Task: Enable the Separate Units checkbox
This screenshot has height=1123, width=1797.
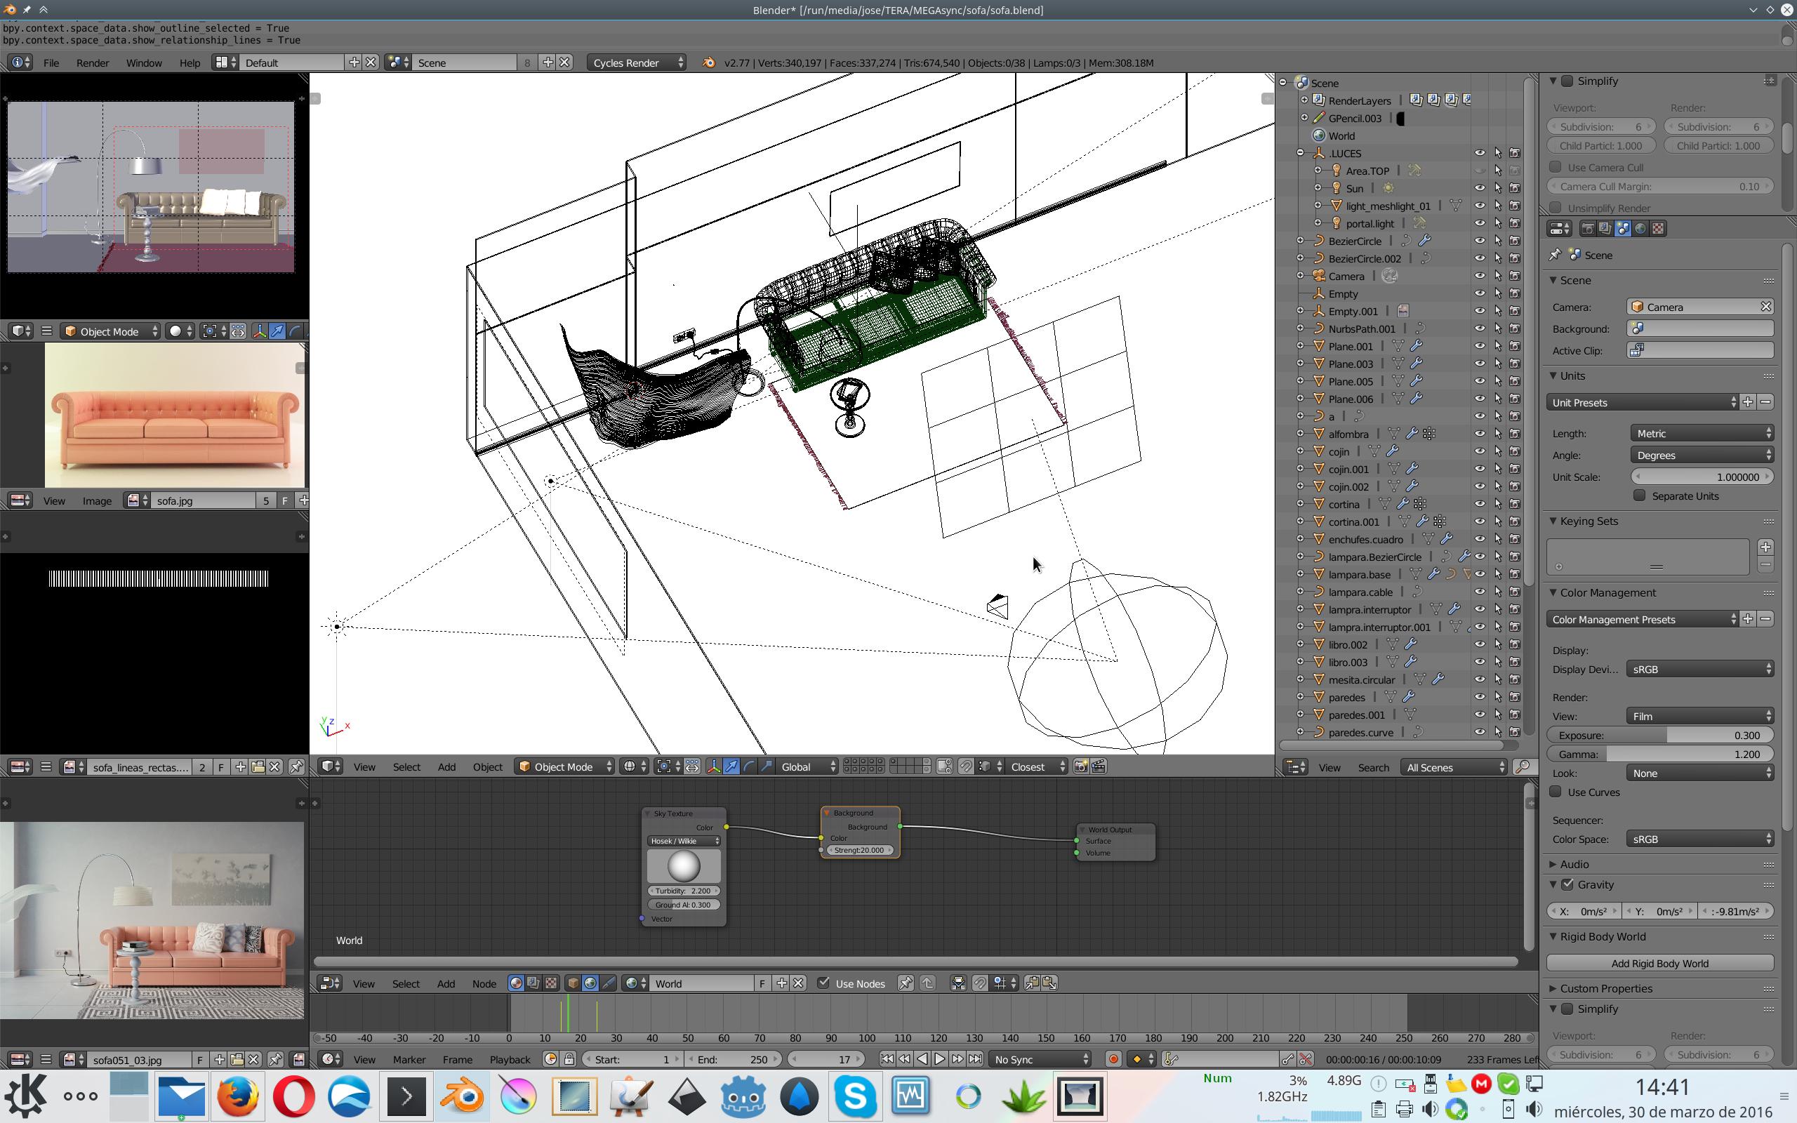Action: coord(1640,496)
